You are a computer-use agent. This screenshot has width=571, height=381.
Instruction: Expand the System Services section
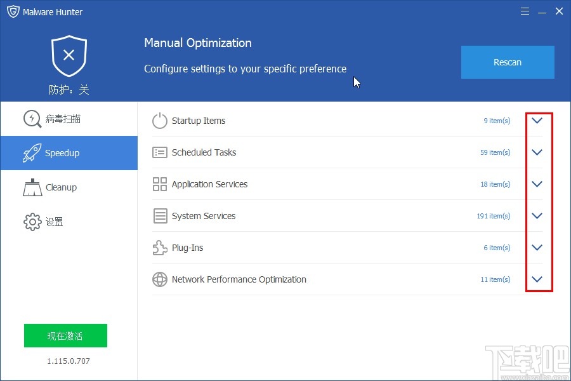(x=537, y=216)
